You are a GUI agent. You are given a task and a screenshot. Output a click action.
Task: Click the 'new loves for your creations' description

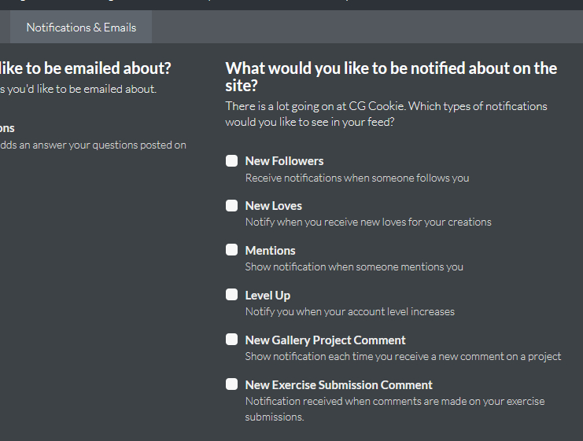coord(368,222)
